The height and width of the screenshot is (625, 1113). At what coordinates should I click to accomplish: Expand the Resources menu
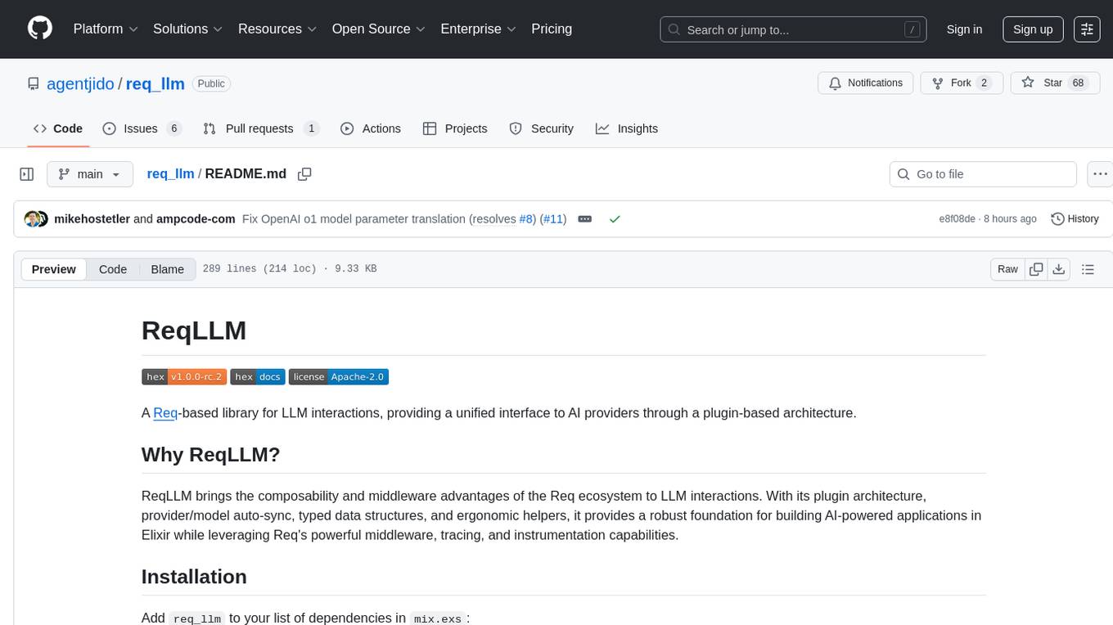tap(277, 29)
